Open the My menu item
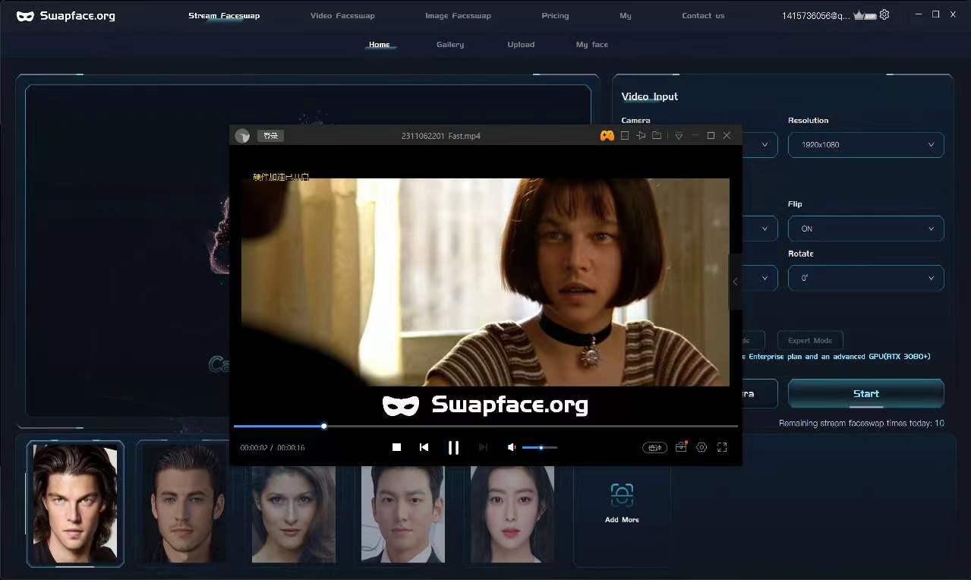 point(625,15)
